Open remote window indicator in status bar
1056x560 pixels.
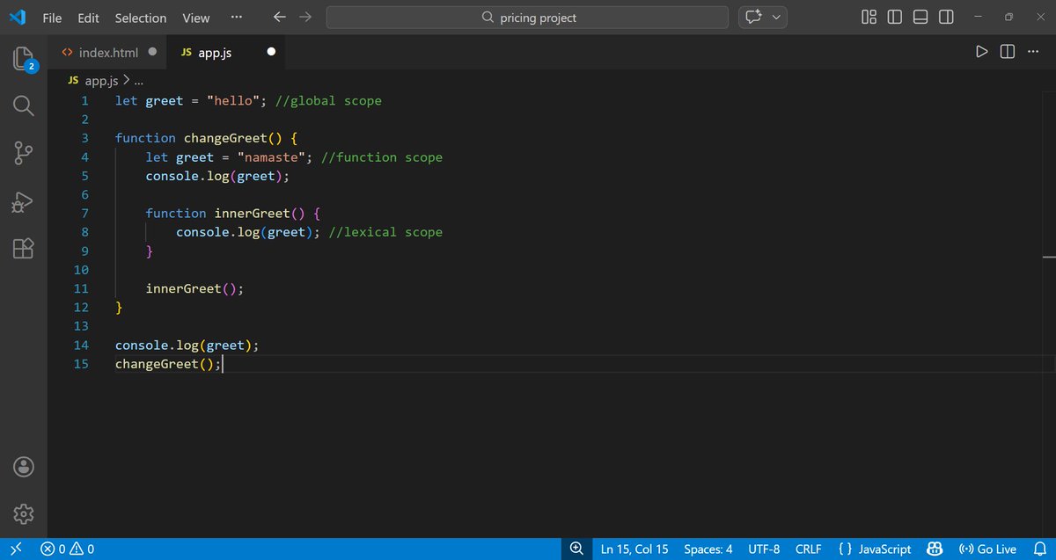(15, 549)
